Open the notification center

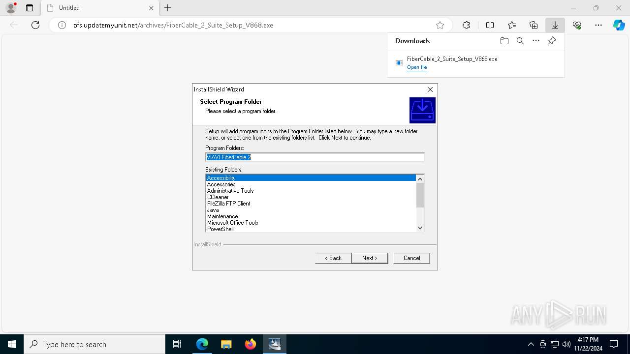(614, 344)
